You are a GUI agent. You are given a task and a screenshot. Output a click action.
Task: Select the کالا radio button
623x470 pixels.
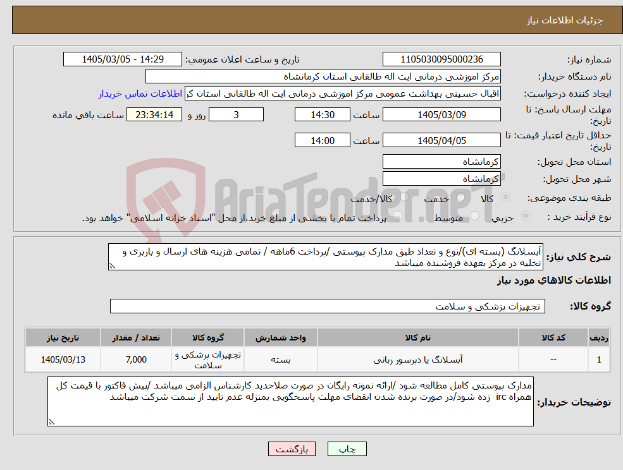pyautogui.click(x=506, y=197)
